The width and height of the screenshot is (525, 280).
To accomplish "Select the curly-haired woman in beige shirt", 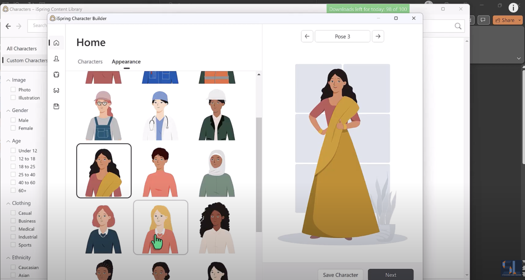I will coord(217,228).
